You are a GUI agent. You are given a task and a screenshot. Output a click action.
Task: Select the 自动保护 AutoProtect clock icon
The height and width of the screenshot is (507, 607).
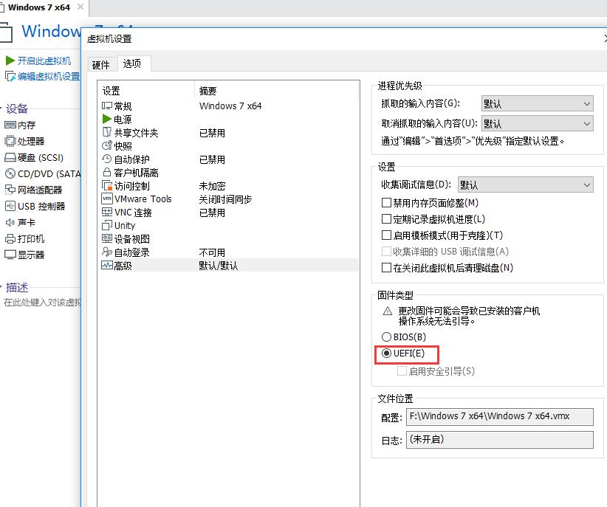[107, 159]
